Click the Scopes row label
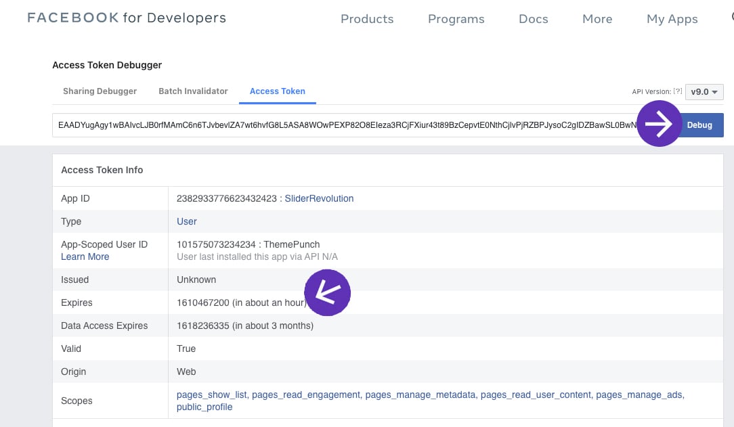This screenshot has height=427, width=734. coord(77,401)
